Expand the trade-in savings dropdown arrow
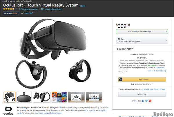 pos(166,32)
